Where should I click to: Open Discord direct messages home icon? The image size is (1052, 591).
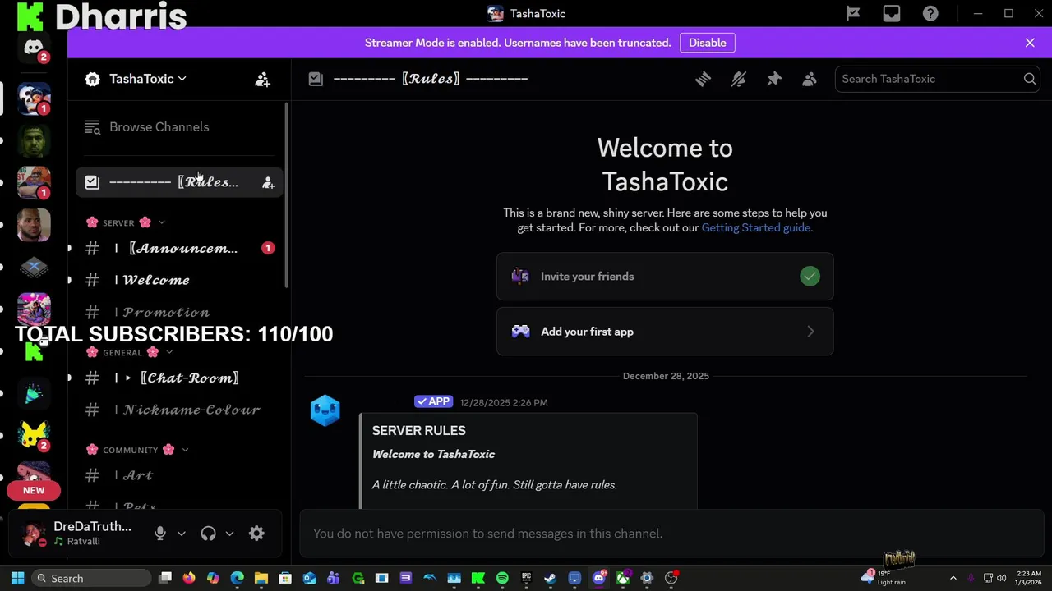(x=34, y=48)
